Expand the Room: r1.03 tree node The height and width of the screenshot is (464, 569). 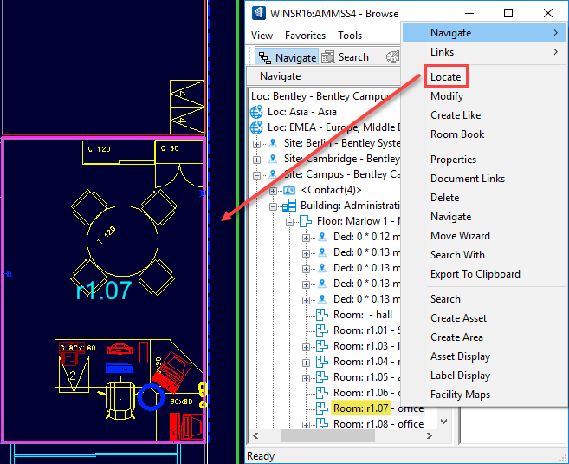306,346
